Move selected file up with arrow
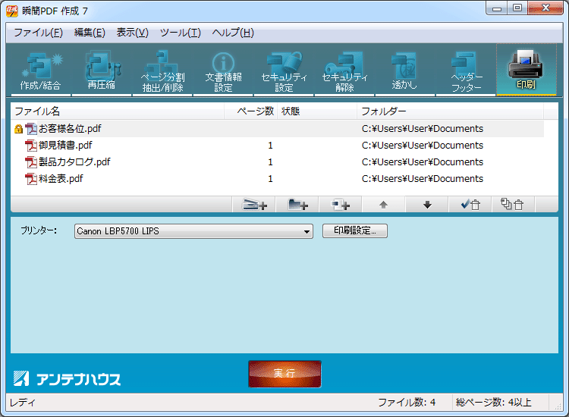 (383, 205)
